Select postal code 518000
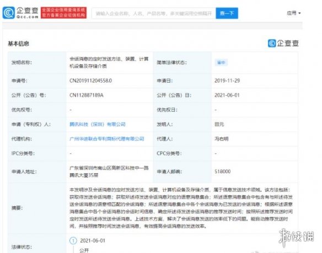Screen dimensions: 322x253 [222, 171]
